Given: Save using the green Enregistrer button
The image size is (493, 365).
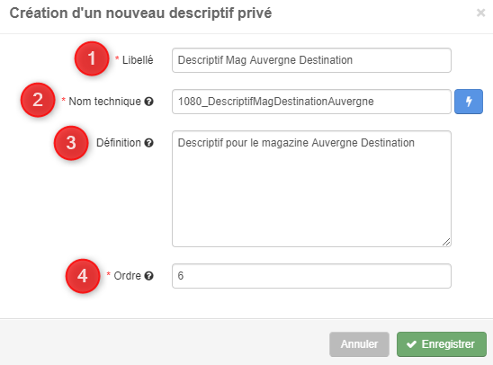Looking at the screenshot, I should tap(442, 344).
